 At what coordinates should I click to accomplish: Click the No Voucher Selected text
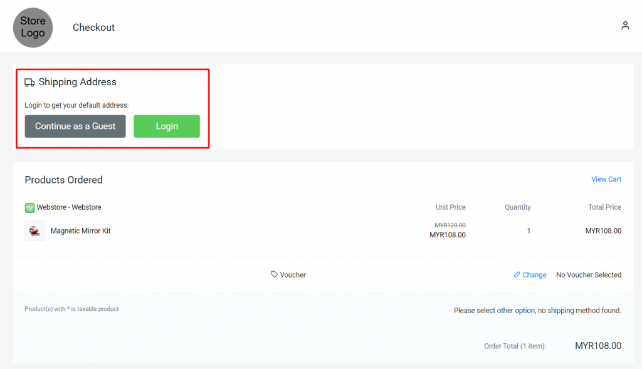pos(588,274)
